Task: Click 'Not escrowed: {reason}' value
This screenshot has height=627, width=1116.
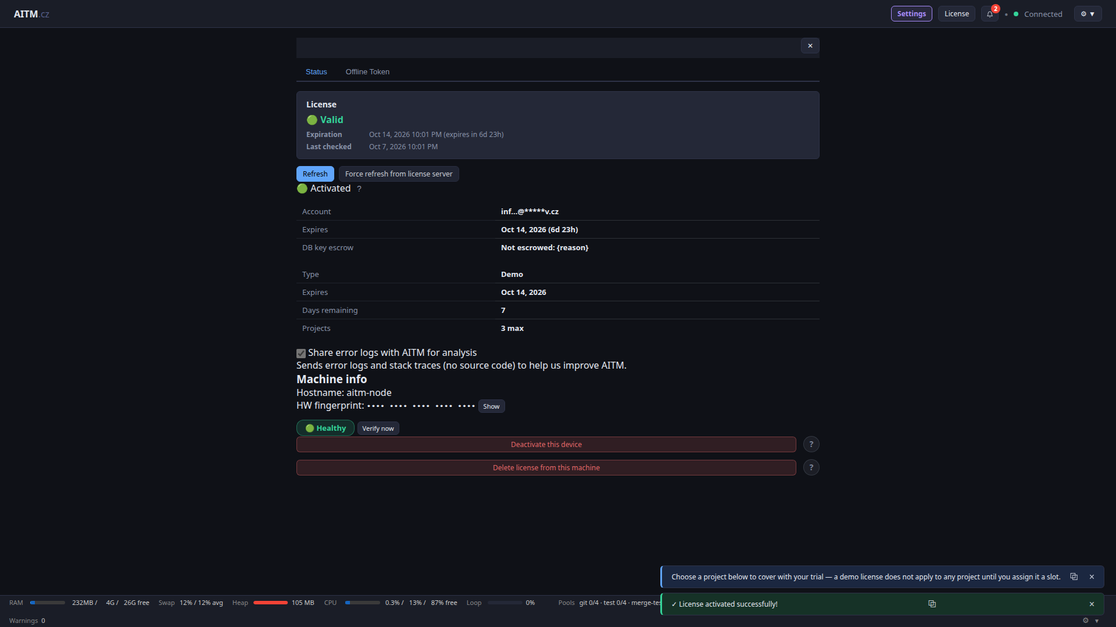Action: tap(545, 248)
